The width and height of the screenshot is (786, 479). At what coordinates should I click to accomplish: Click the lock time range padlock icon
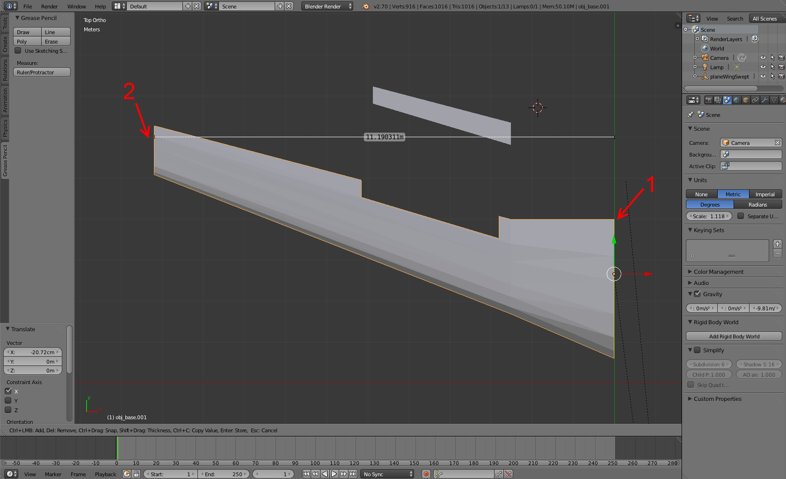136,474
